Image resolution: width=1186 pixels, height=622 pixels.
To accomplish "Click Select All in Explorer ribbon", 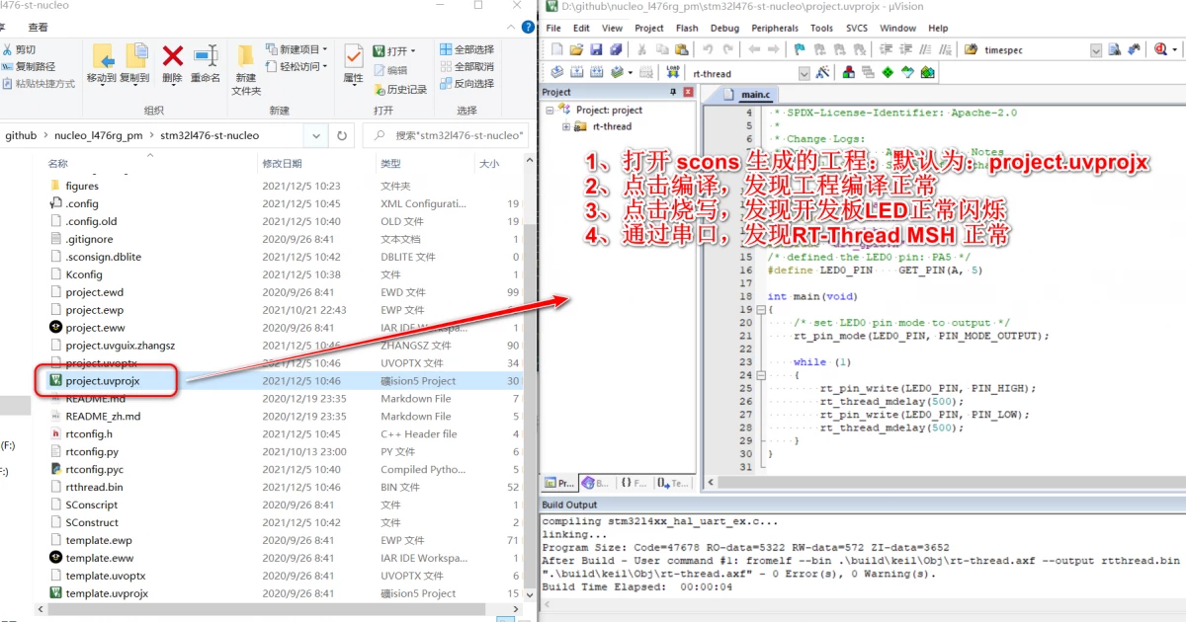I will (x=466, y=49).
